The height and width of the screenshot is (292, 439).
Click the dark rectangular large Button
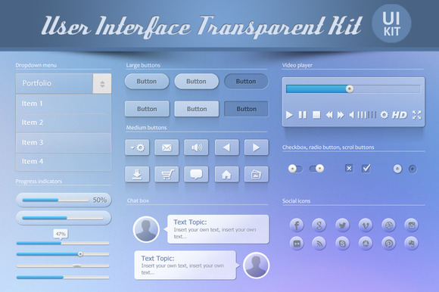[x=246, y=109]
